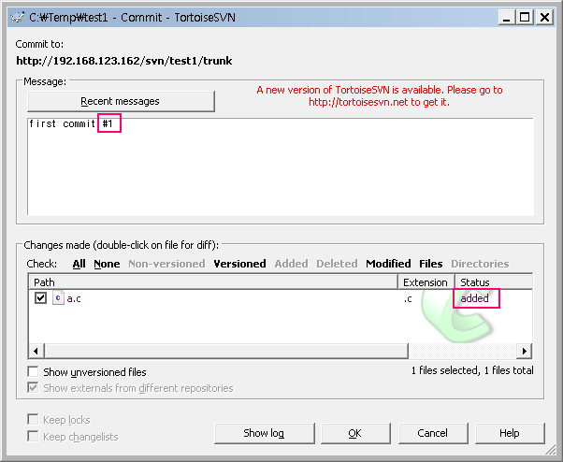Image resolution: width=563 pixels, height=462 pixels.
Task: Select the Files check filter
Action: [430, 264]
